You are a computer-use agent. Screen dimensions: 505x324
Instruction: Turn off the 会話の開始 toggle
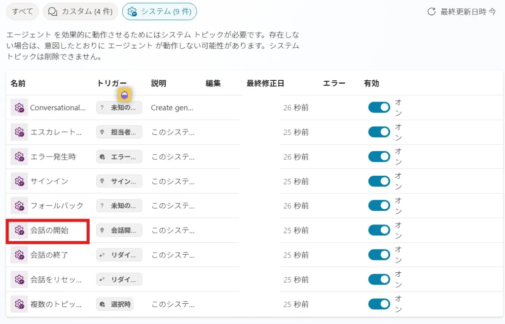(379, 230)
